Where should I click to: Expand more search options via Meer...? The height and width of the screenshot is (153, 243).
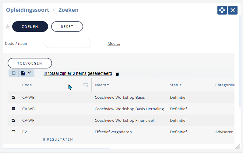tap(114, 44)
